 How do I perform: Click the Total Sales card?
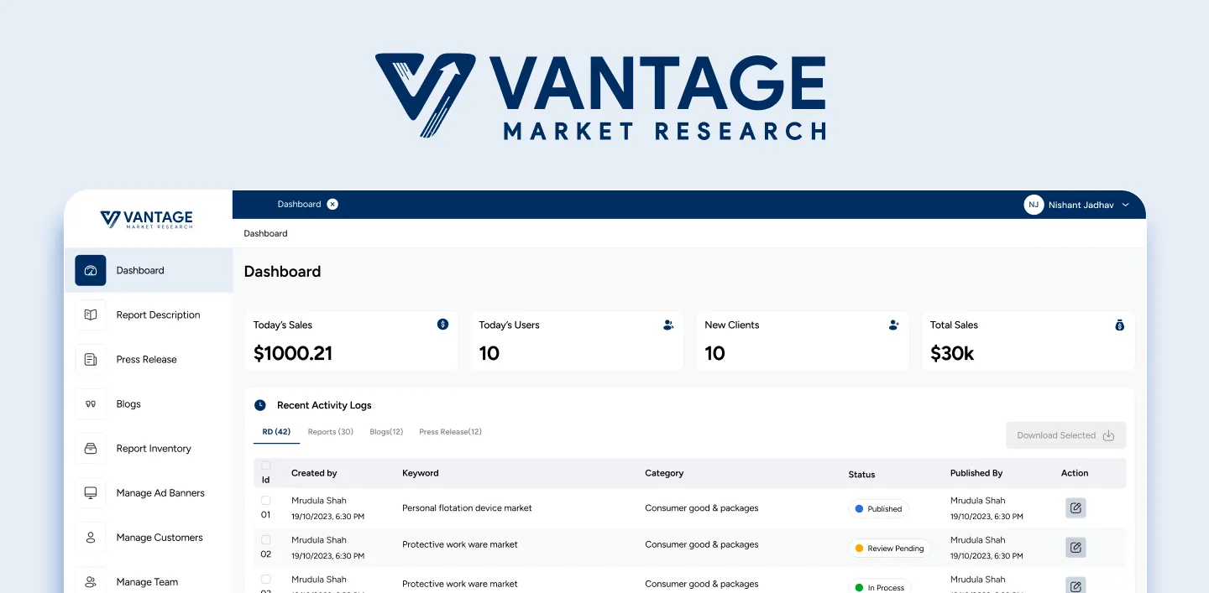1028,341
